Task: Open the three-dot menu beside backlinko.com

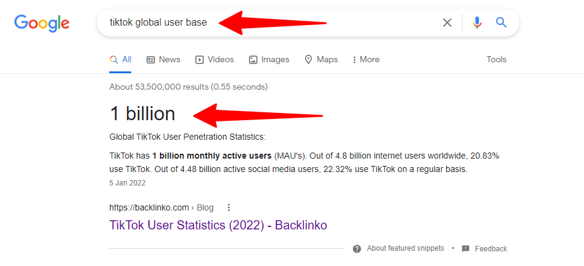Action: [229, 207]
